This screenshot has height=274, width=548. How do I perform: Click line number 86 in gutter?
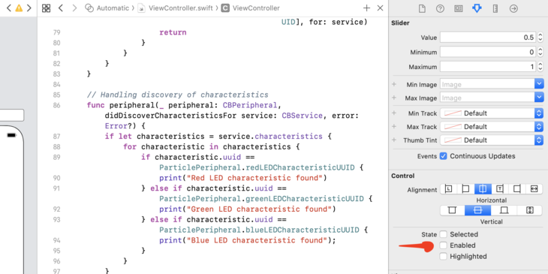(x=56, y=105)
